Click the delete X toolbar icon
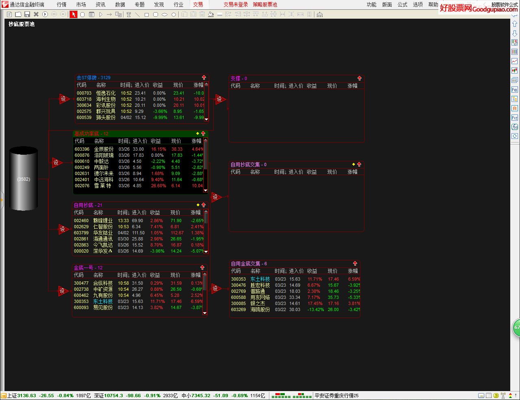Screen dimensions: 520x400 [x=36, y=14]
